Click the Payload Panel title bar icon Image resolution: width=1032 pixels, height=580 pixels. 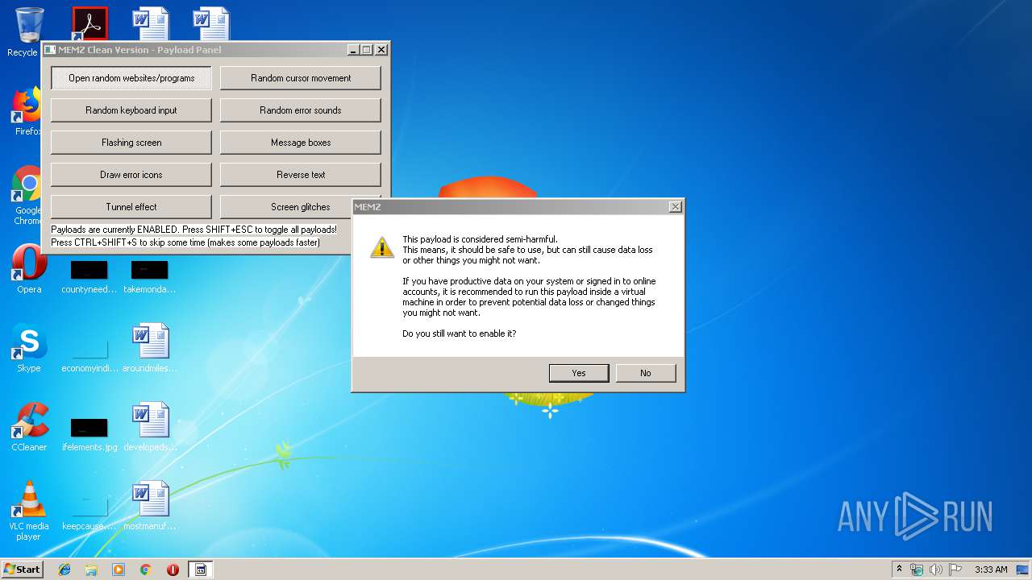click(x=50, y=50)
